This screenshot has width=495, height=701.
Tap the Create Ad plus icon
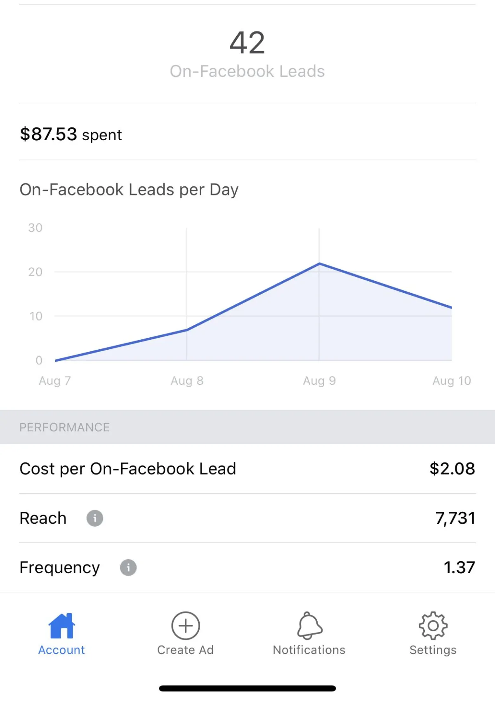pos(186,626)
